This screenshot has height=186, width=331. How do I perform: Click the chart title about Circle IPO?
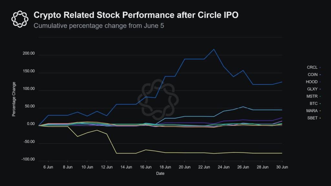pyautogui.click(x=136, y=15)
